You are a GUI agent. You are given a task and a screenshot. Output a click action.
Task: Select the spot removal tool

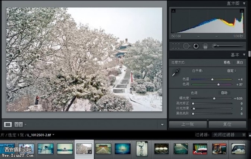pos(186,46)
